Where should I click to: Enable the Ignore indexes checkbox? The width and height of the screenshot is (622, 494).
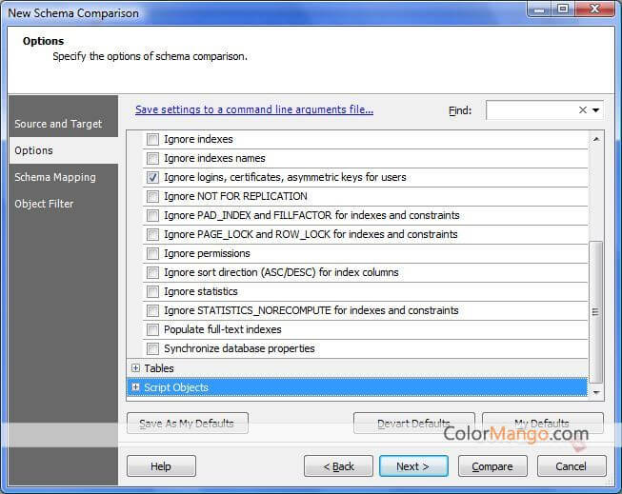tap(152, 139)
